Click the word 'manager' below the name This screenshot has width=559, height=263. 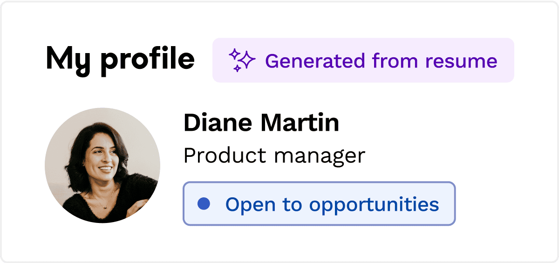pos(319,156)
